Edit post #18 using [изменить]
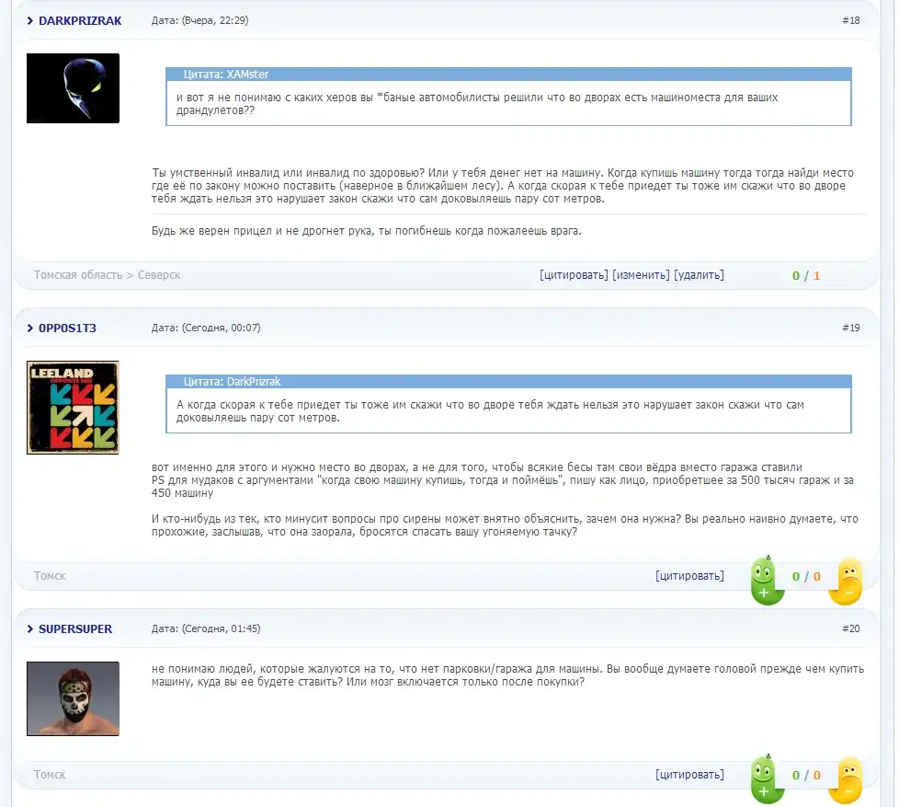The width and height of the screenshot is (899, 807). 641,275
